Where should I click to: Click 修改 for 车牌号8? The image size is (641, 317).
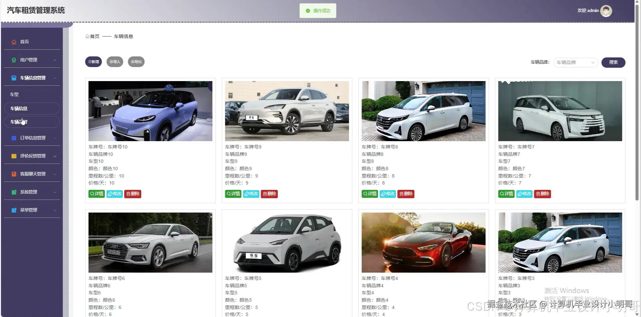coord(388,194)
